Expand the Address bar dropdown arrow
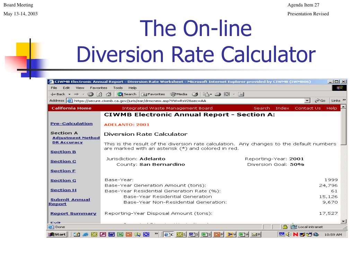Viewport: 355px width, 266px height. click(x=307, y=100)
